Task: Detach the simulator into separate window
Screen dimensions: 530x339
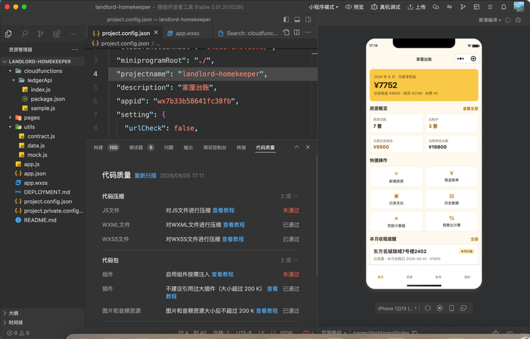Action: pos(463,309)
